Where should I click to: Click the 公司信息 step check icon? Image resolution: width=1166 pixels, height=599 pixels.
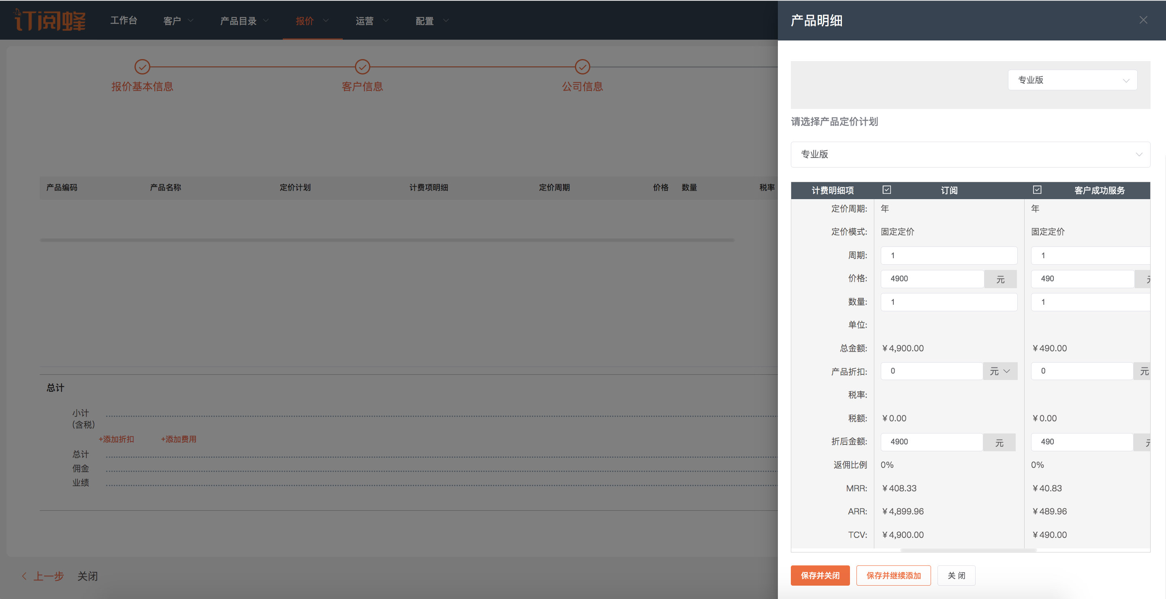tap(582, 67)
